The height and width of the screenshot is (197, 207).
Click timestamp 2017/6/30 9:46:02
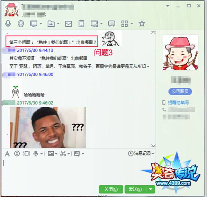(x=35, y=103)
